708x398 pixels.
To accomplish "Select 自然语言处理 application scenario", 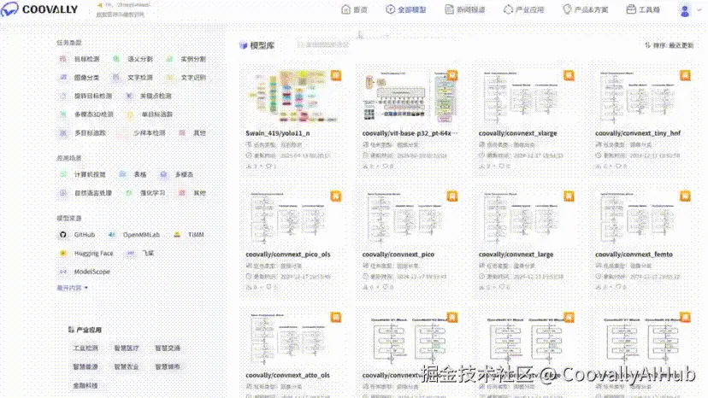I will point(86,193).
